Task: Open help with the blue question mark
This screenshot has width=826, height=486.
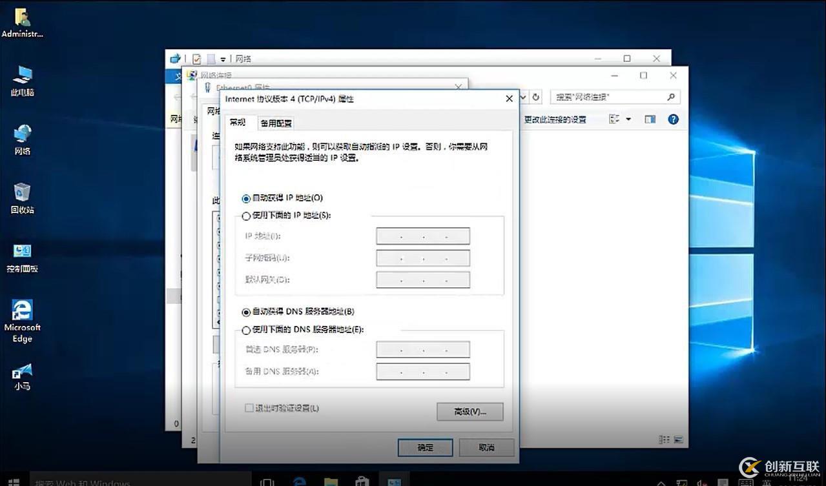Action: point(674,119)
